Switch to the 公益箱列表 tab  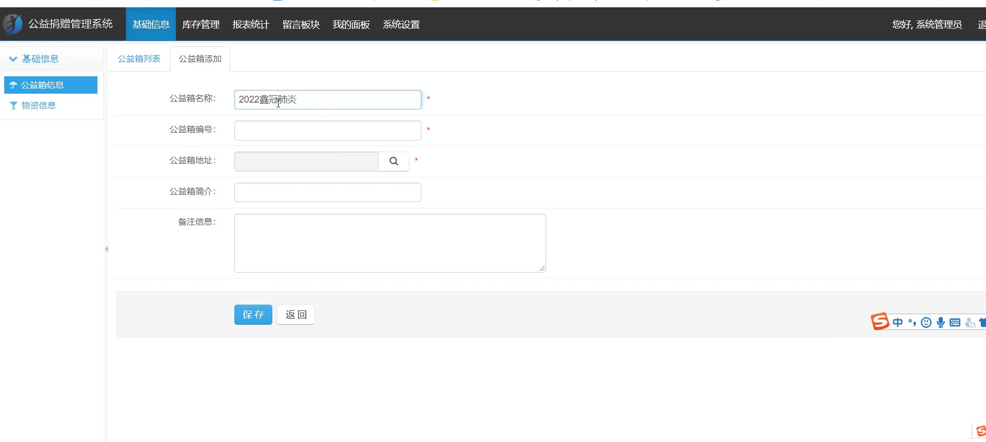pyautogui.click(x=139, y=59)
